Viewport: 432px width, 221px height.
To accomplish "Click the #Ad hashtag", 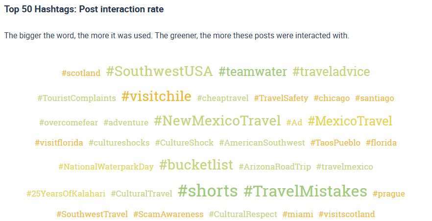I will [294, 123].
